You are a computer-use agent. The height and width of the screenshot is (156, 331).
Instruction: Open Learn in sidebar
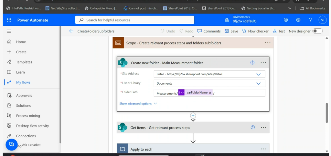20,72
